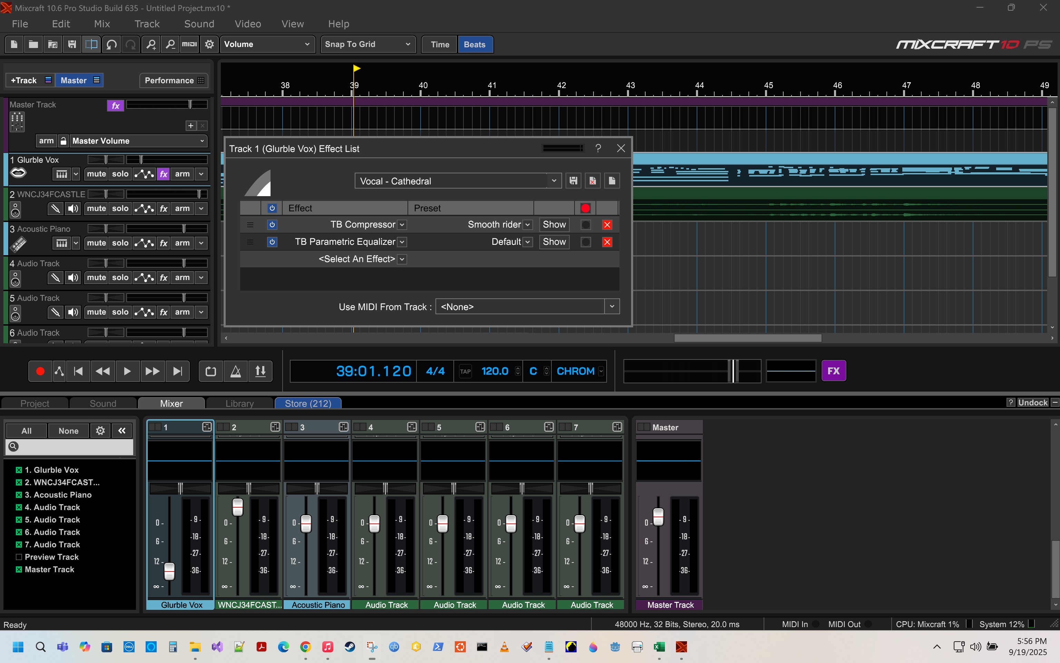
Task: Switch to the Library tab
Action: coord(239,403)
